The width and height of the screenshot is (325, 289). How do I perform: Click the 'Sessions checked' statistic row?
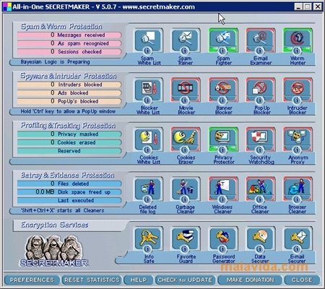coord(69,52)
